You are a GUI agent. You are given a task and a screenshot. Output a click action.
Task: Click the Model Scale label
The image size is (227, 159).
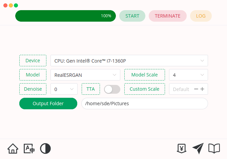(145, 75)
